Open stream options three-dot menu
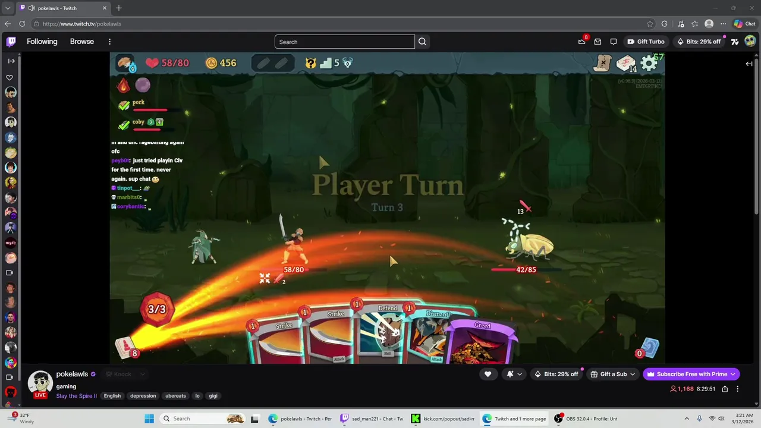This screenshot has height=428, width=761. coord(738,389)
